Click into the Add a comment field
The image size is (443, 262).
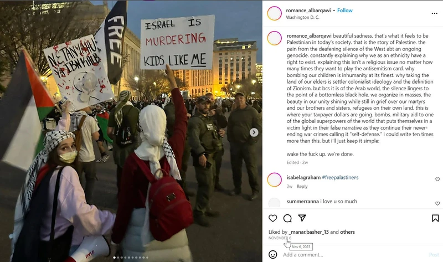[353, 255]
